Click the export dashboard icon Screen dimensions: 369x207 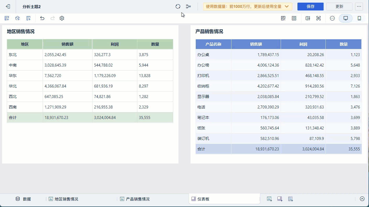[308, 18]
